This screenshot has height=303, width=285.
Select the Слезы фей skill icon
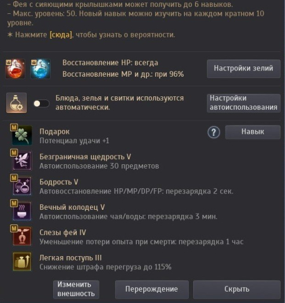coord(22,236)
